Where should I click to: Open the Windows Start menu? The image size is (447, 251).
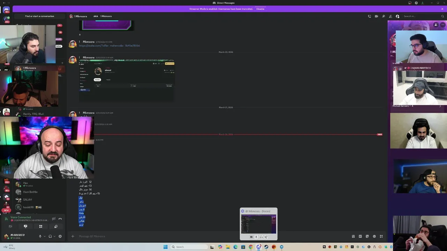coord(166,247)
